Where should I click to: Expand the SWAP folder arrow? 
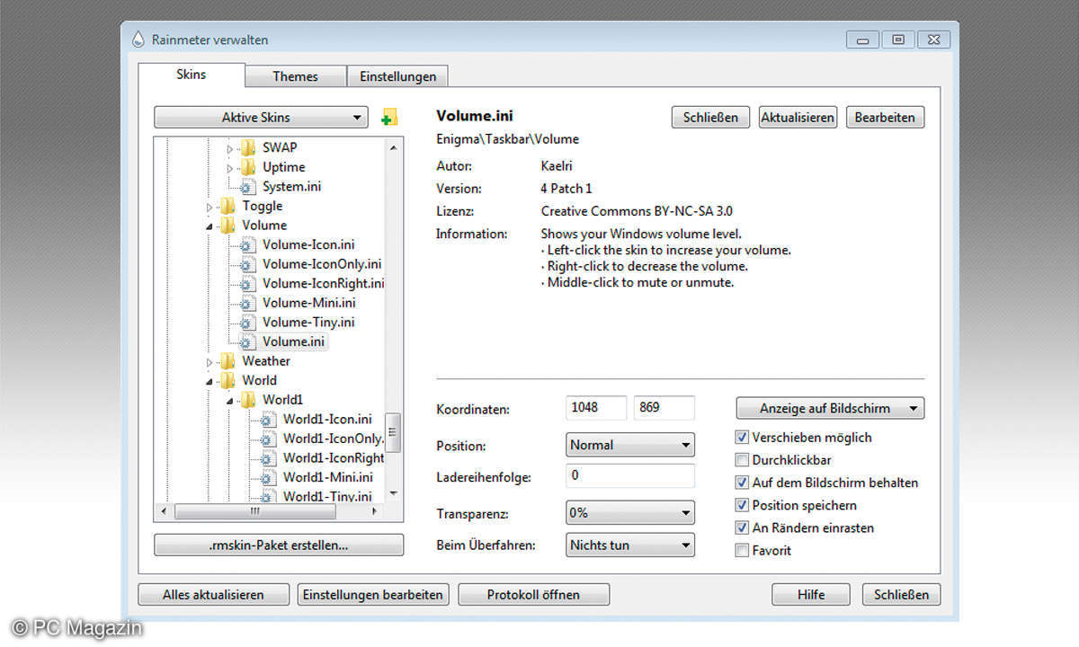[x=230, y=147]
